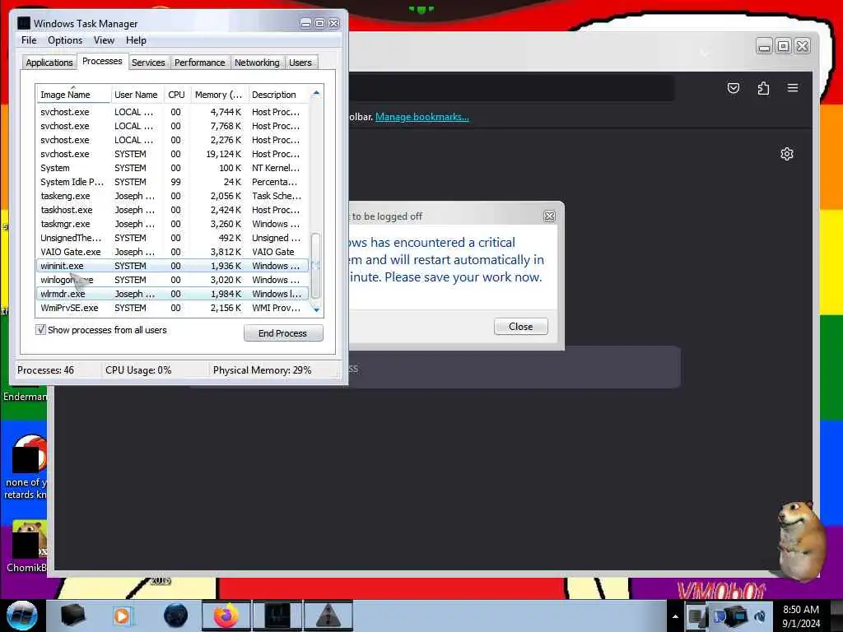The width and height of the screenshot is (843, 632).
Task: Select the taskmgr.exe process row
Action: [173, 224]
